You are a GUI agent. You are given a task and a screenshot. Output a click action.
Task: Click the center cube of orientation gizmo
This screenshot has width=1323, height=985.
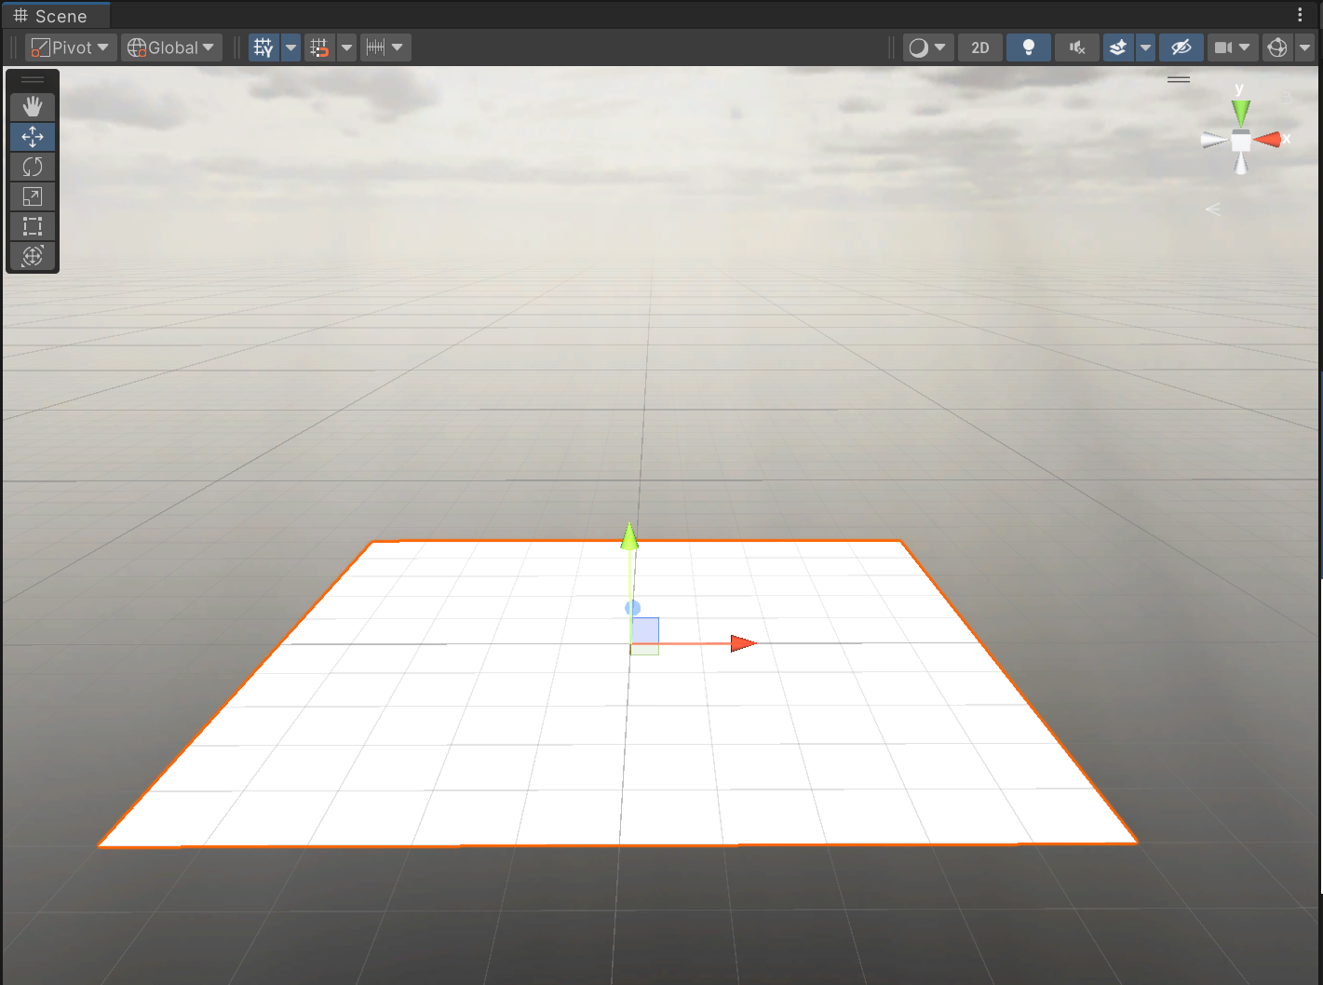tap(1241, 141)
